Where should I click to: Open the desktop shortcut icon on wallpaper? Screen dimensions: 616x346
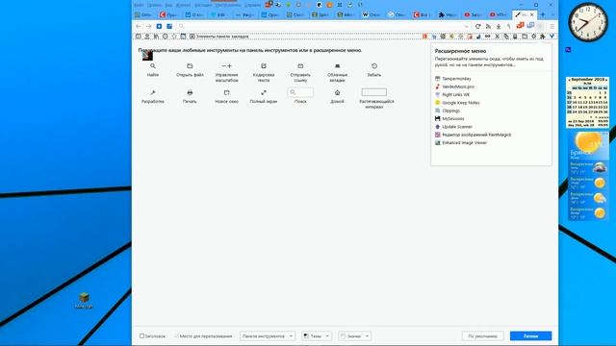pyautogui.click(x=84, y=300)
